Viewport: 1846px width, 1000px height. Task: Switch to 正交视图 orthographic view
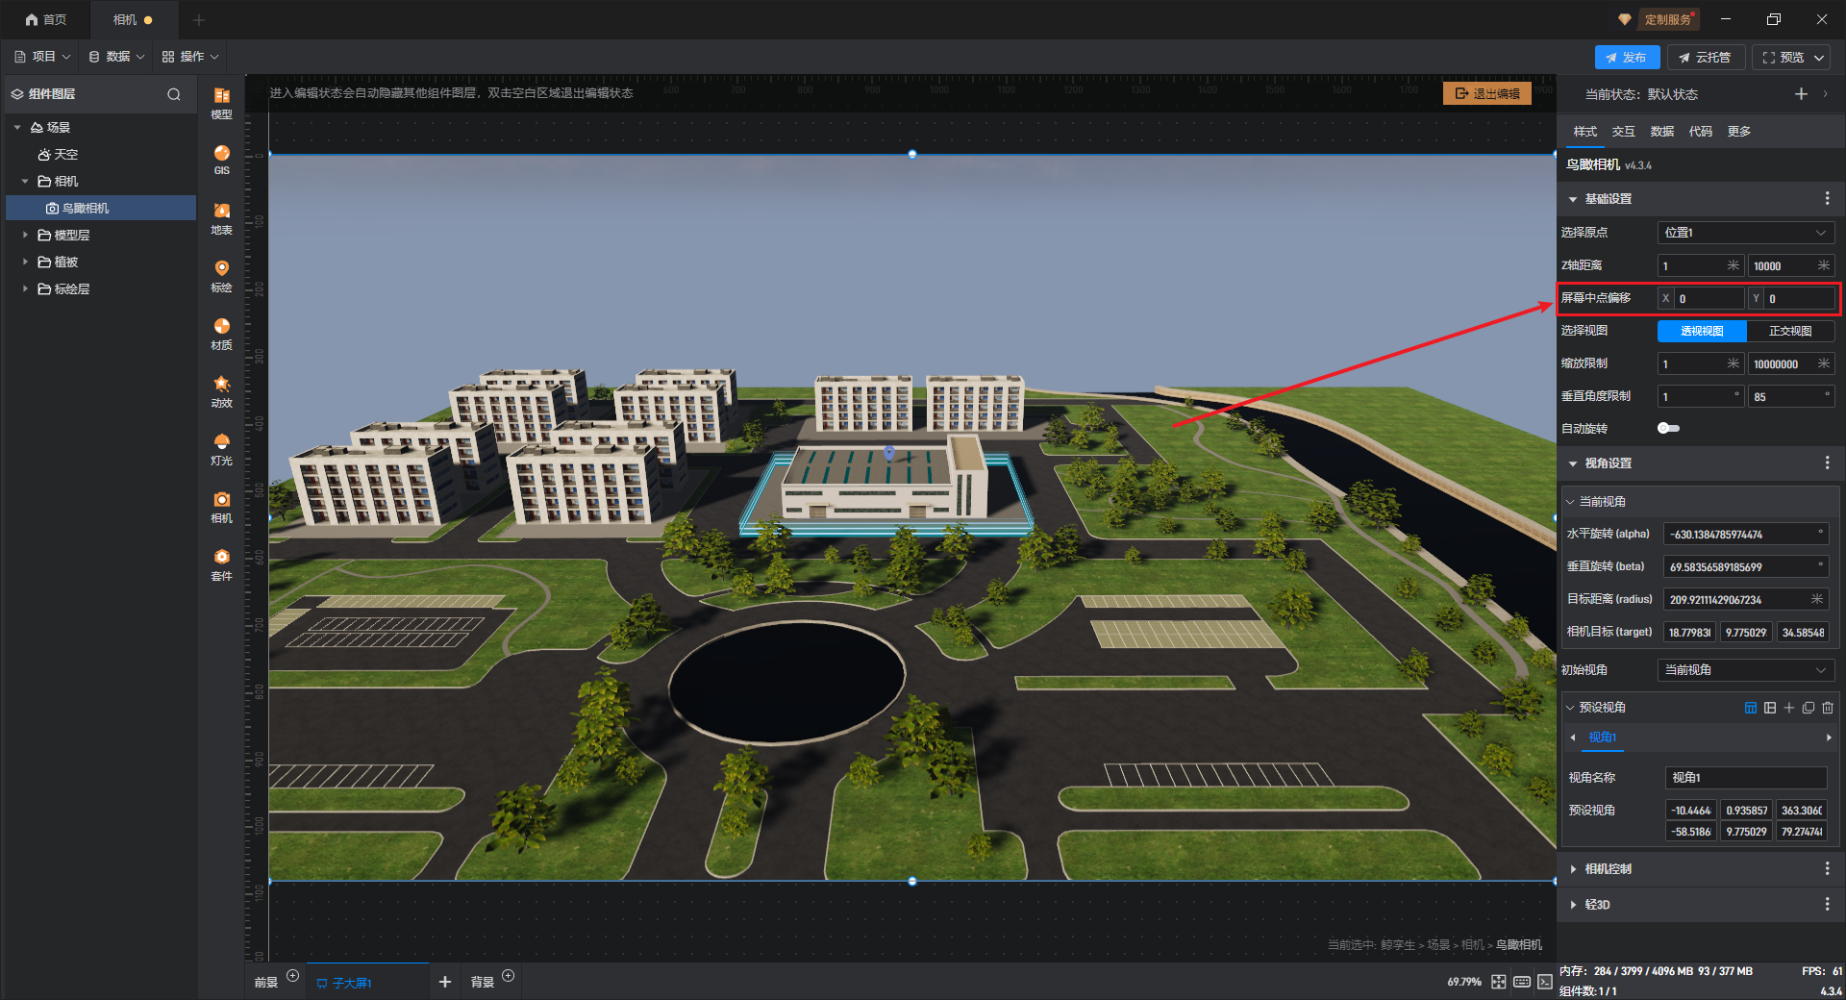(1789, 331)
